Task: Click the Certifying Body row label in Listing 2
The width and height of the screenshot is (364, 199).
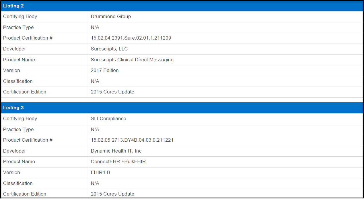Action: click(20, 16)
